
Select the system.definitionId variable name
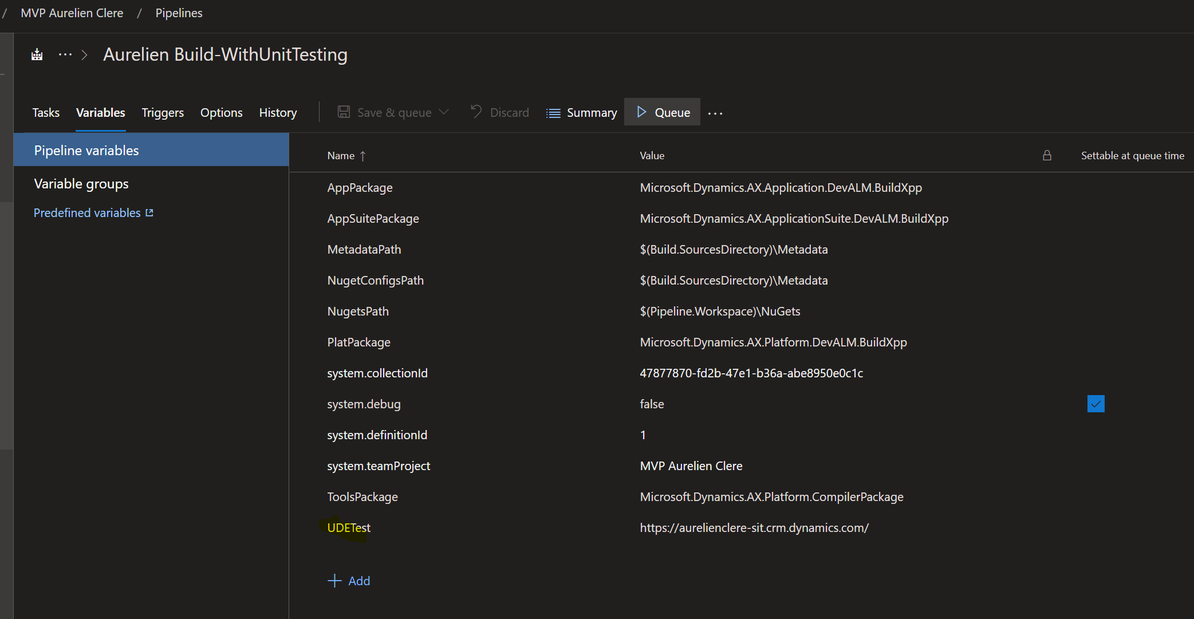click(x=377, y=435)
